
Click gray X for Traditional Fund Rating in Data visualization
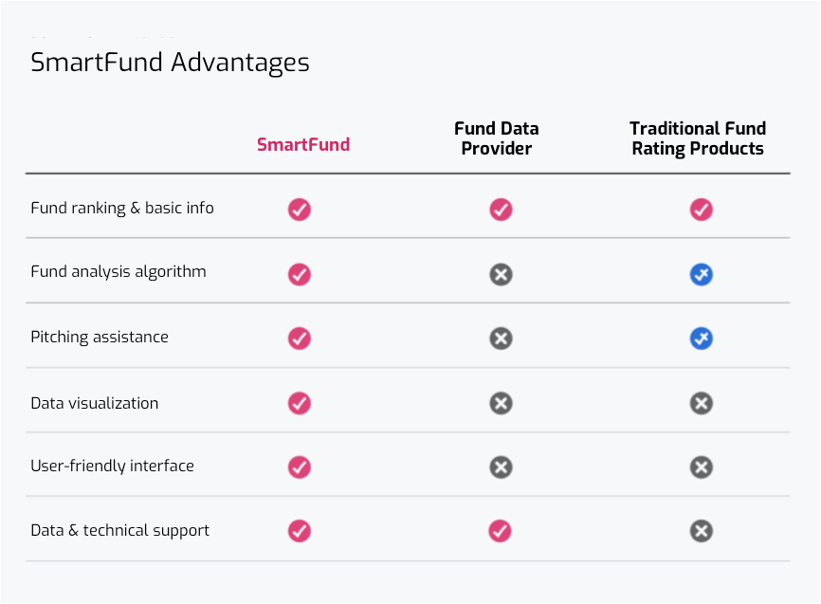pyautogui.click(x=702, y=403)
